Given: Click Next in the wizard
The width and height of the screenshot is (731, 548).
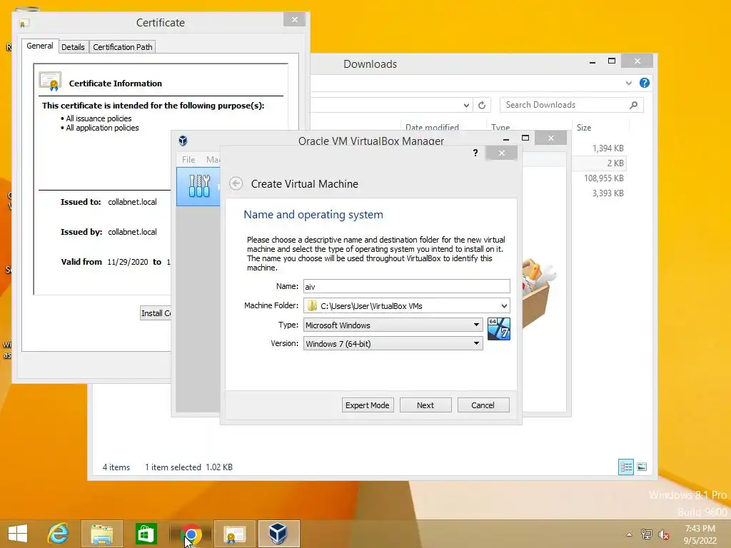Looking at the screenshot, I should pos(425,405).
